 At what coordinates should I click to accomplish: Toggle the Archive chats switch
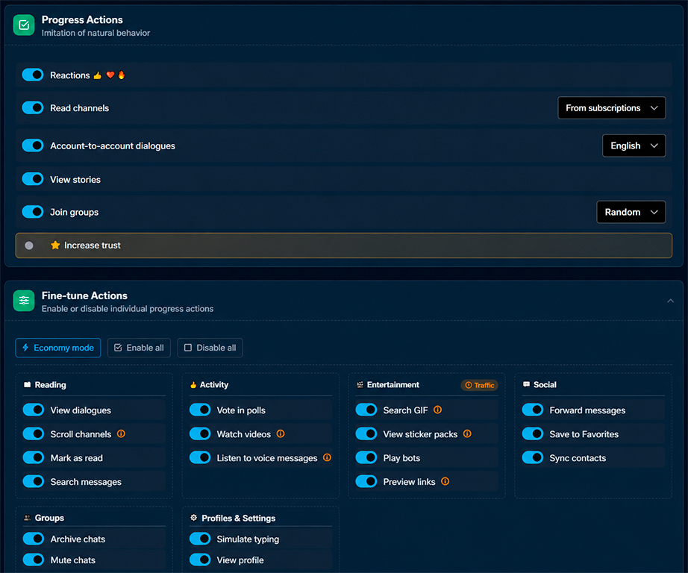click(34, 539)
